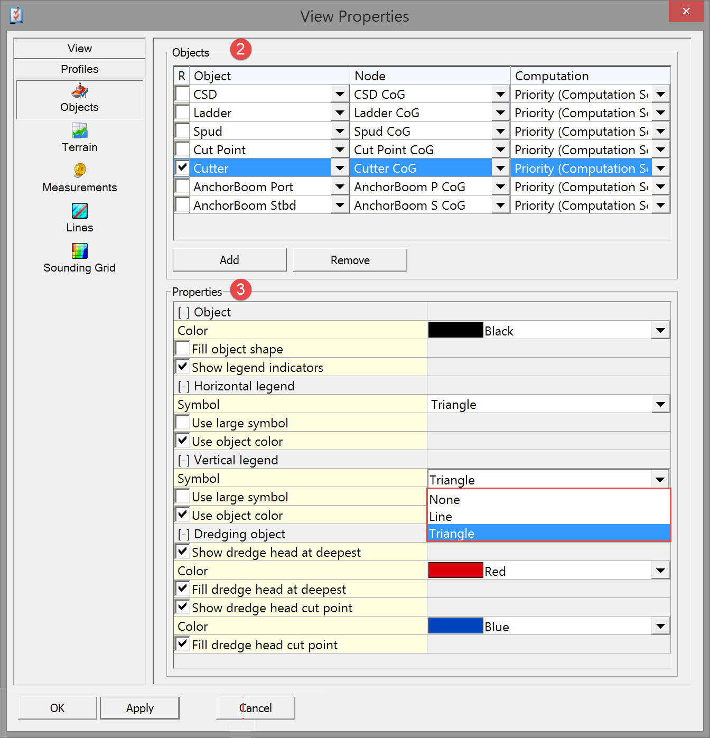The height and width of the screenshot is (738, 710).
Task: Uncheck the Cutter row checkbox
Action: 182,168
